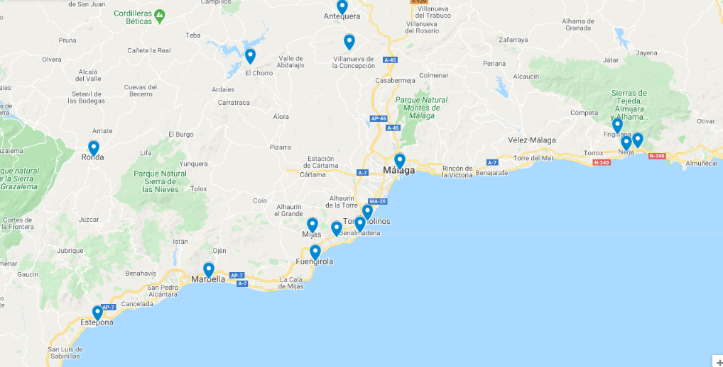Click the Parque Natural Sierra de las Nieves label
Screen dimensions: 723x367
pyautogui.click(x=160, y=181)
